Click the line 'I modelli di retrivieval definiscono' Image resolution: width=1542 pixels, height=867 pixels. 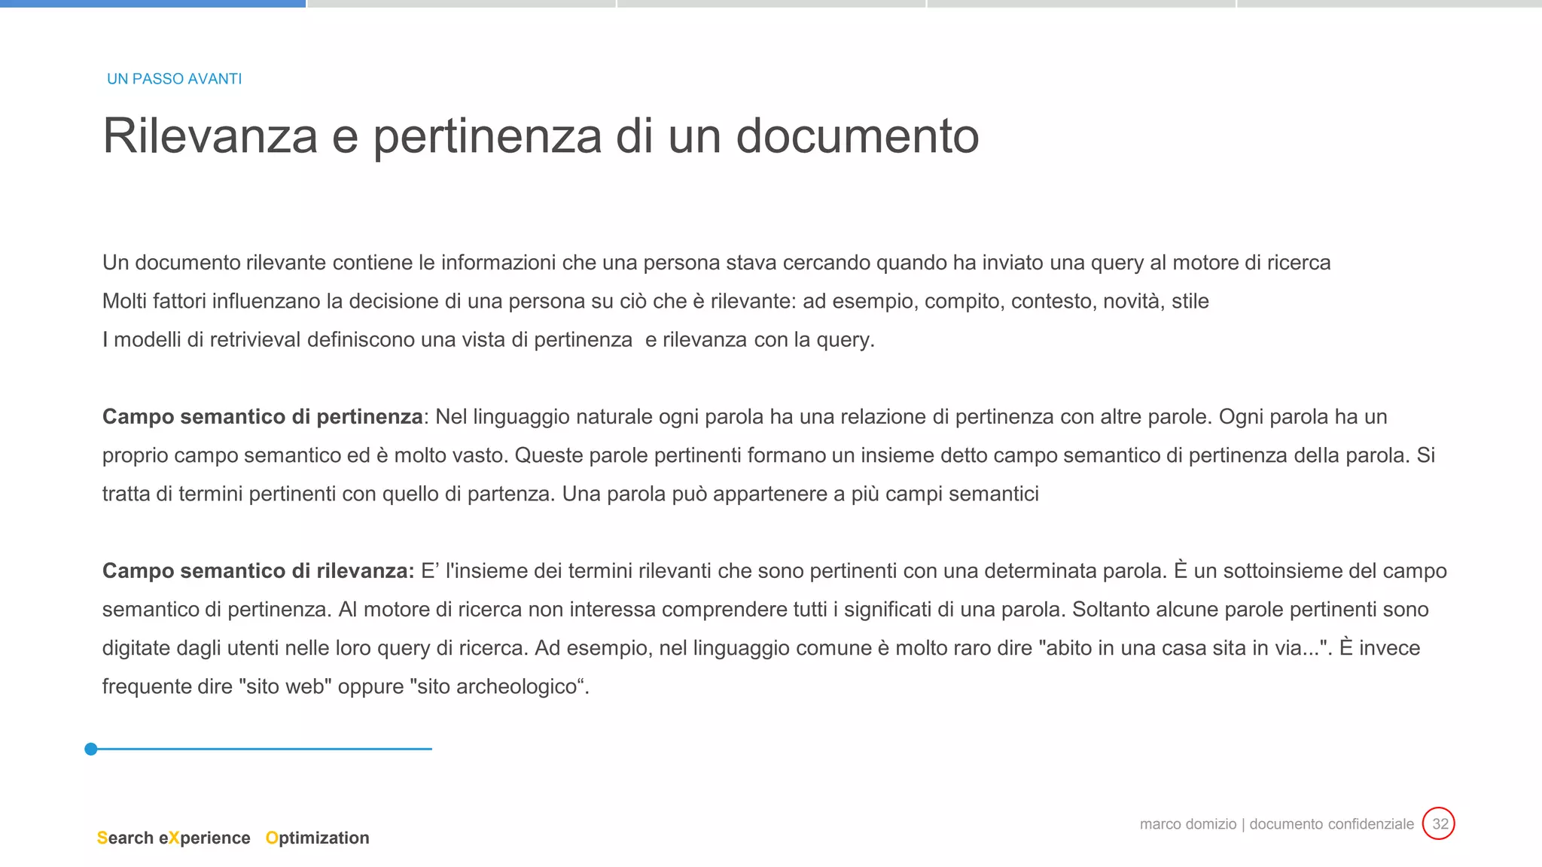(489, 339)
